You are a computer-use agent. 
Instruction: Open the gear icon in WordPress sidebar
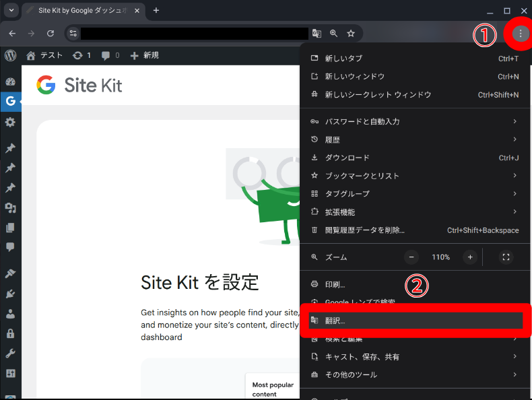(x=11, y=122)
